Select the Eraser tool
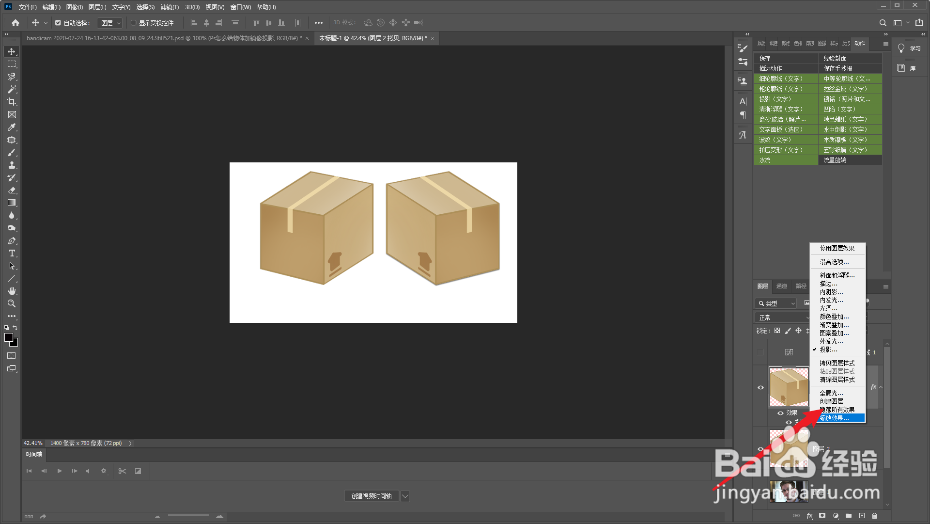930x524 pixels. pyautogui.click(x=12, y=190)
